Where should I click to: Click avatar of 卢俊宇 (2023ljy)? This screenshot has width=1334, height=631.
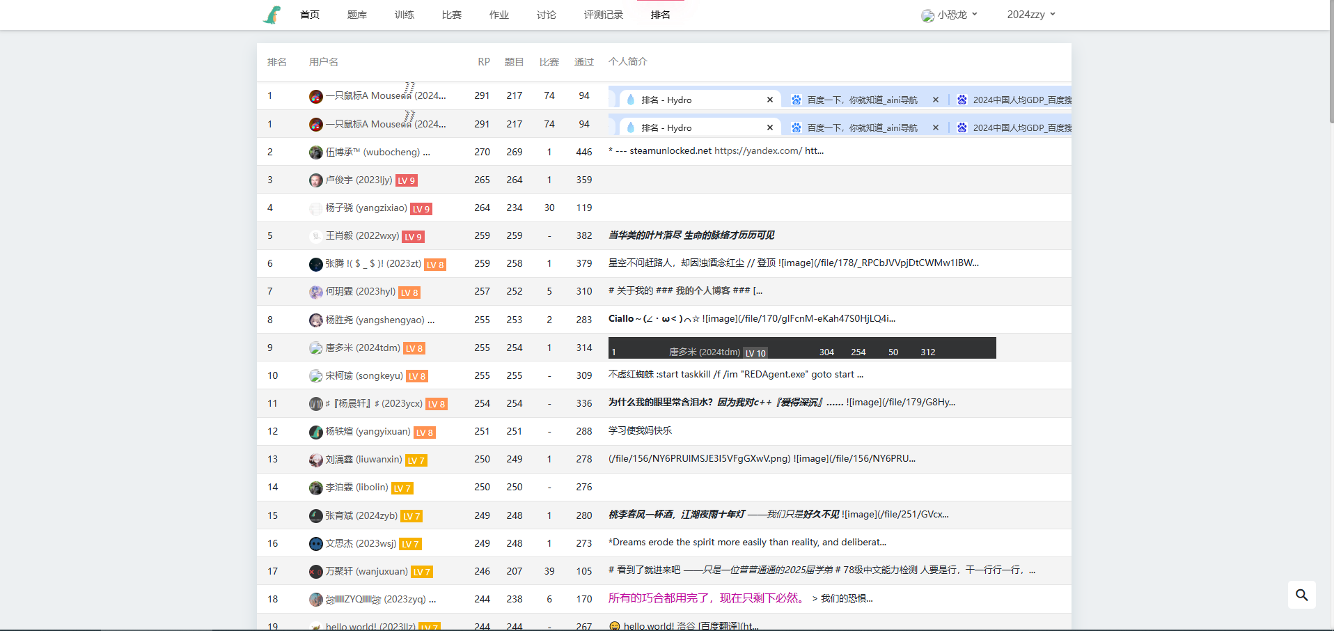[x=315, y=180]
